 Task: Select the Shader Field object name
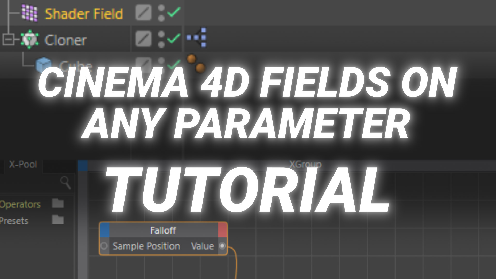click(84, 14)
